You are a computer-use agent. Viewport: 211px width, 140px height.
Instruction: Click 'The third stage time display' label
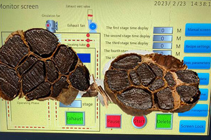[127, 43]
